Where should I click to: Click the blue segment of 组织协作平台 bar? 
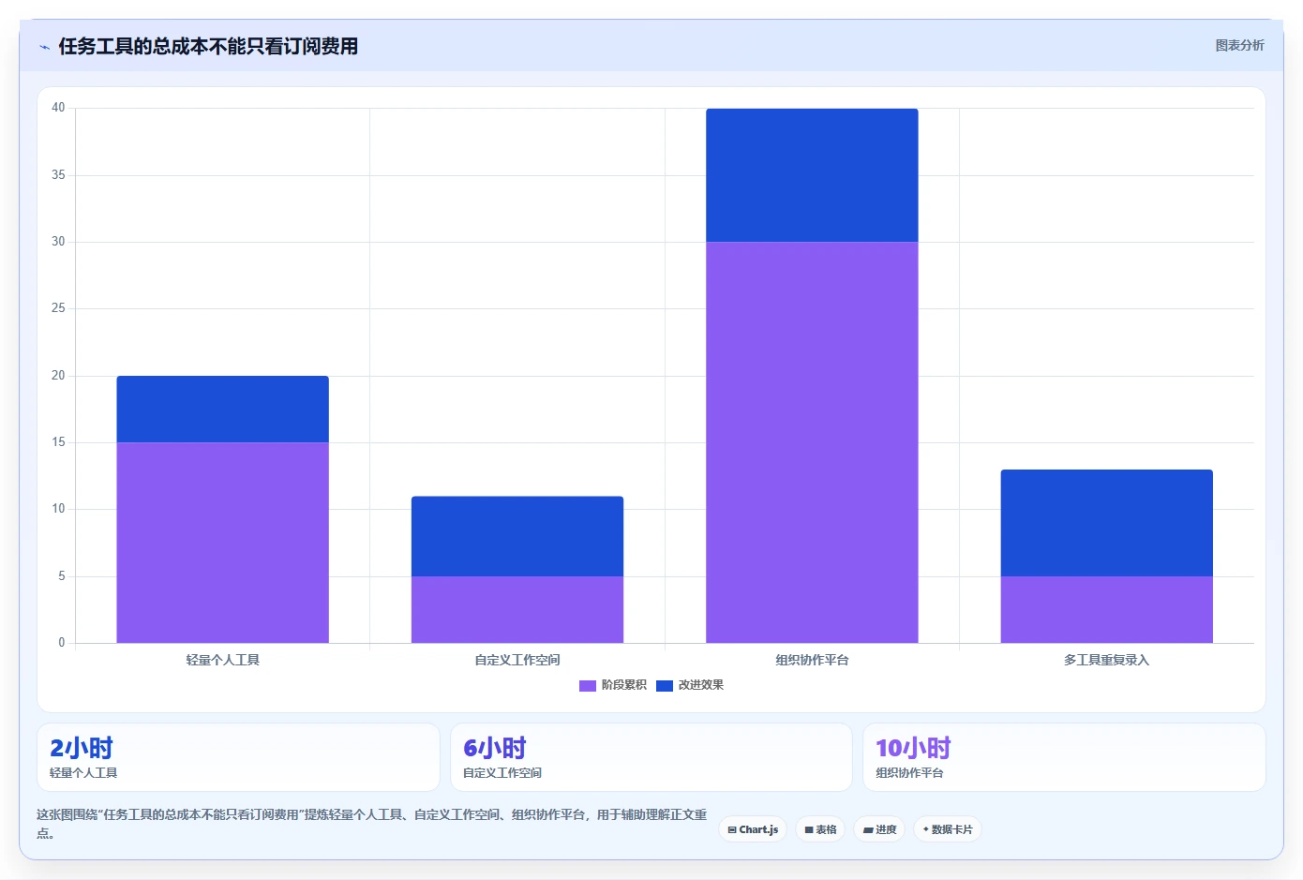[812, 175]
